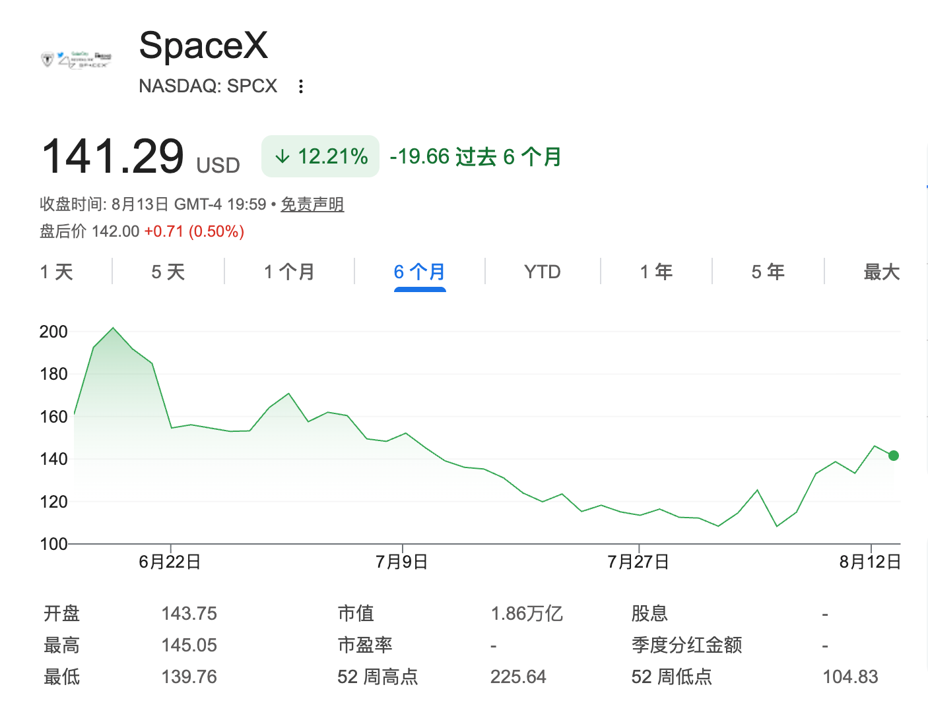Switch chart to YTD range

pyautogui.click(x=543, y=272)
